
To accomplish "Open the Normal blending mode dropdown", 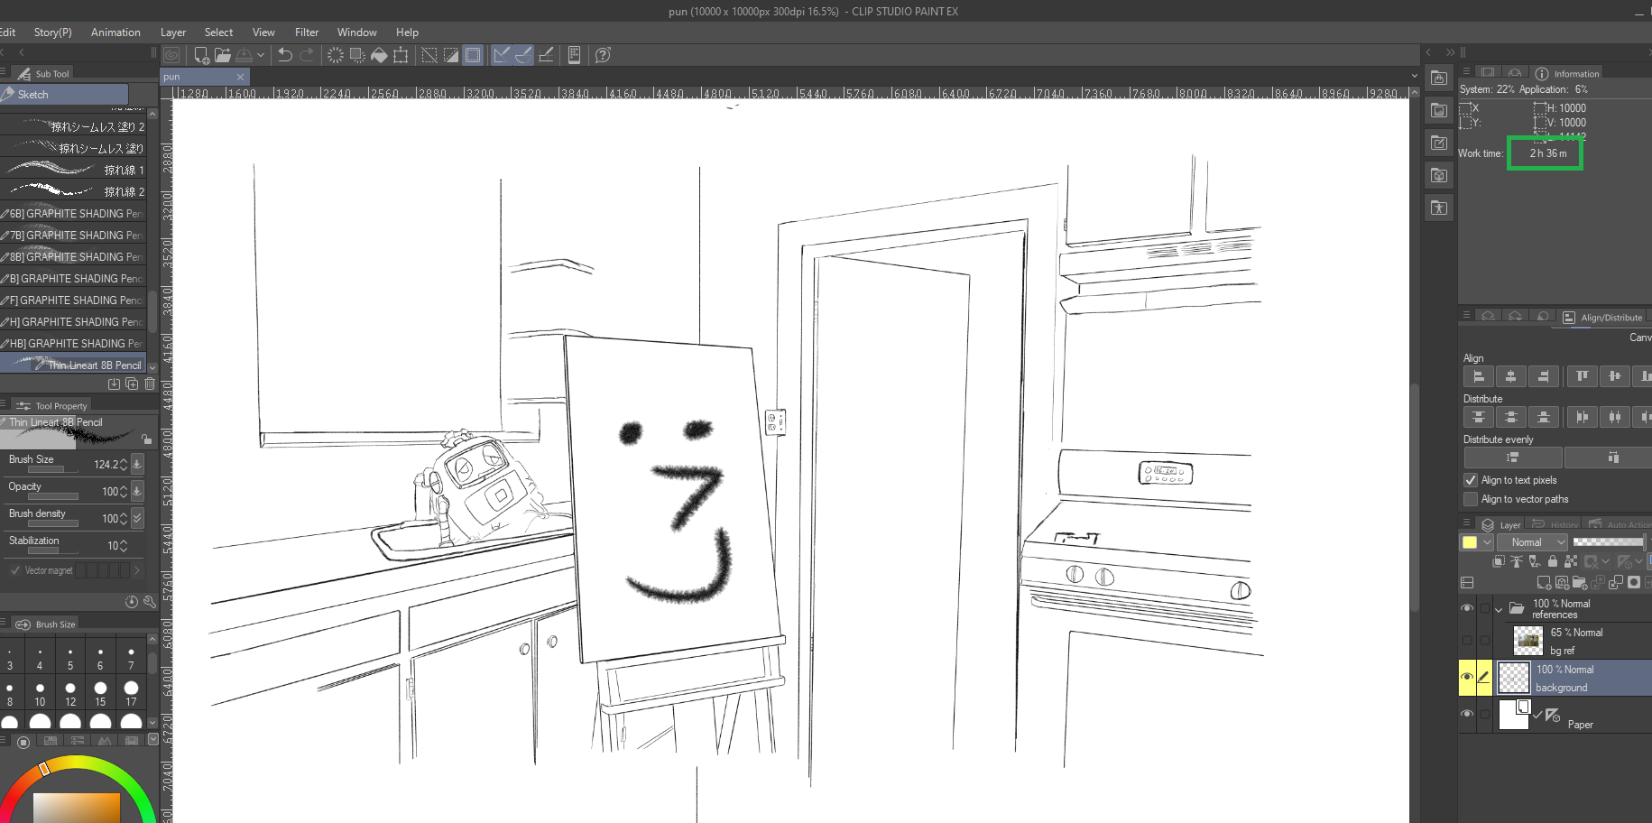I will [x=1533, y=542].
